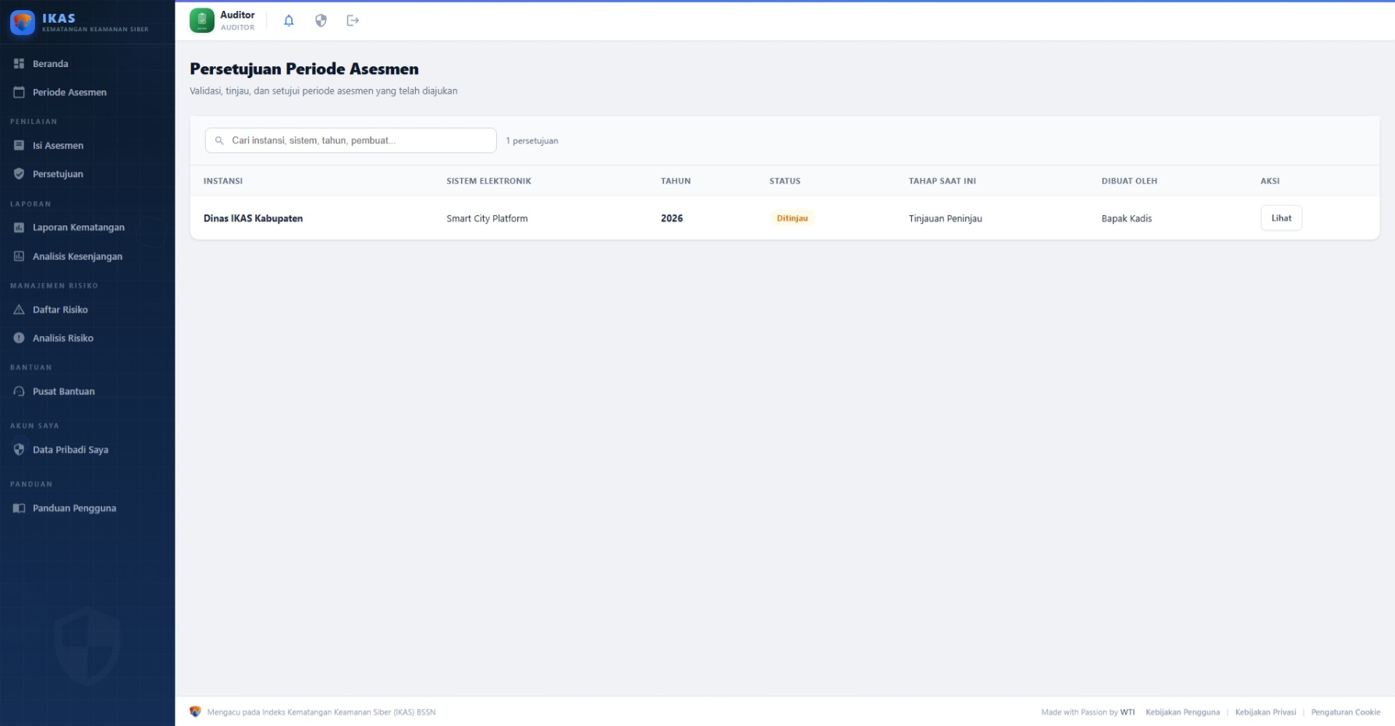Click the Periode Asesmen calendar icon
1395x726 pixels.
point(20,93)
